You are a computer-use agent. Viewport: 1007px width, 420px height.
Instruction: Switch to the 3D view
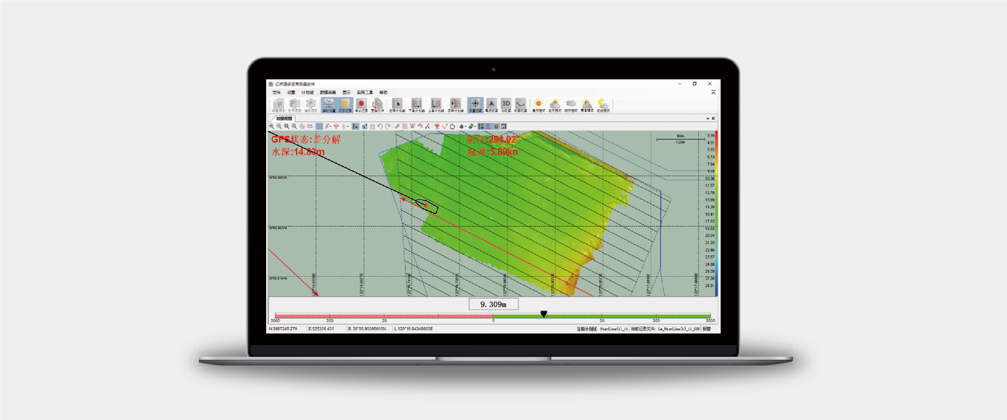pyautogui.click(x=506, y=105)
